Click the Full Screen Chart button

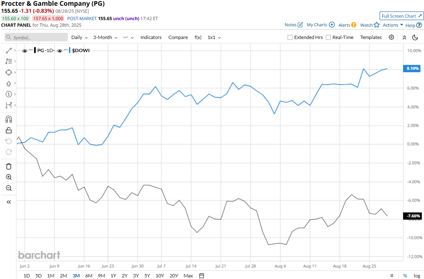pos(401,16)
